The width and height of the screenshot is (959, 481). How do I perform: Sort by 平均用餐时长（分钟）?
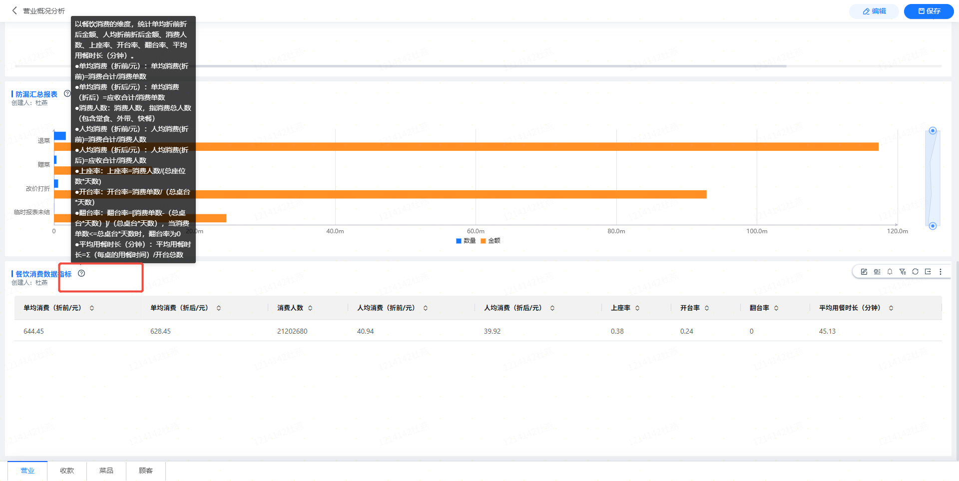click(891, 308)
